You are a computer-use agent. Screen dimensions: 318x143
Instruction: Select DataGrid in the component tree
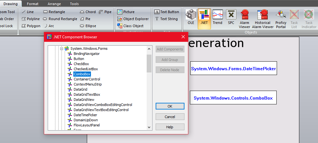80,89
